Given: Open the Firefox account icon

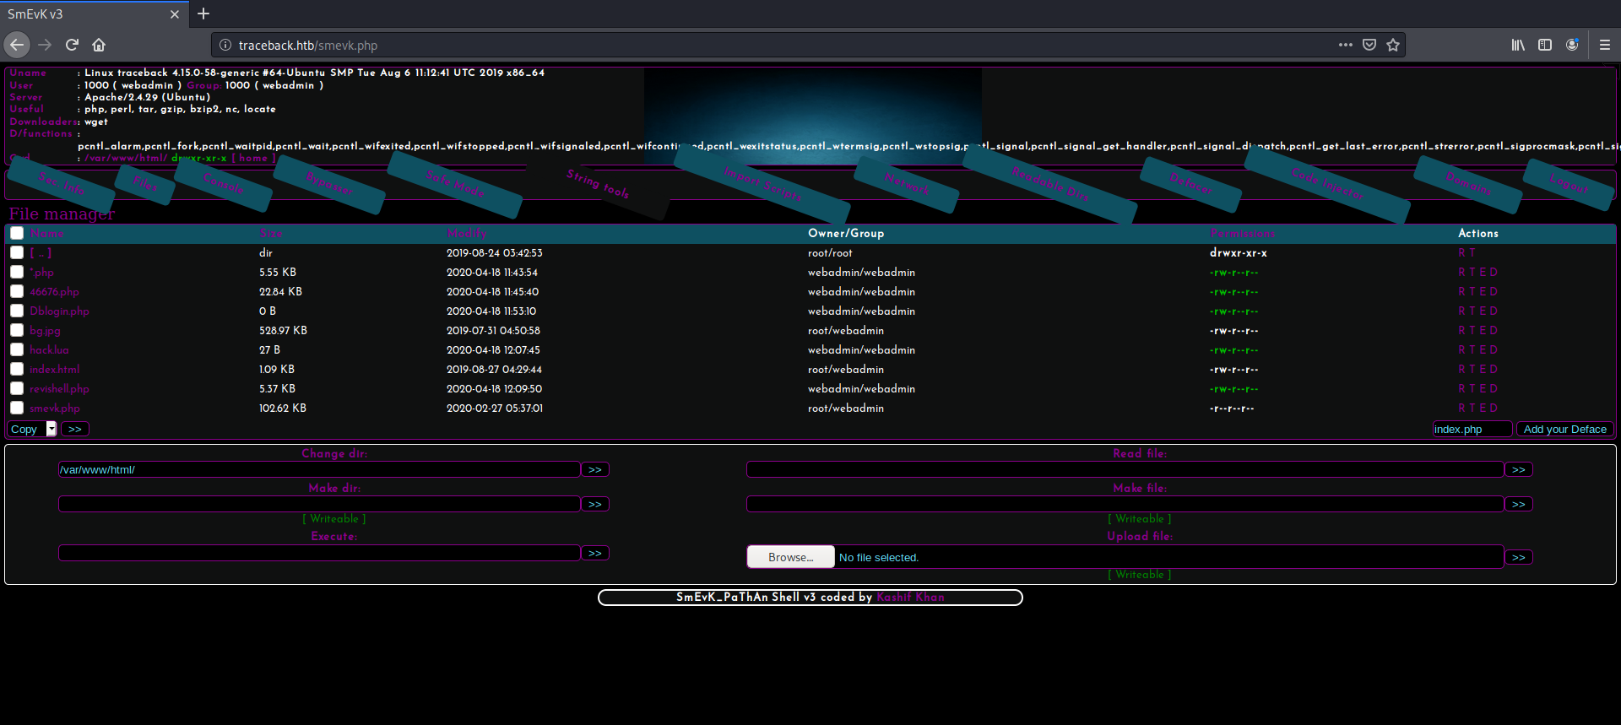Looking at the screenshot, I should click(x=1572, y=45).
